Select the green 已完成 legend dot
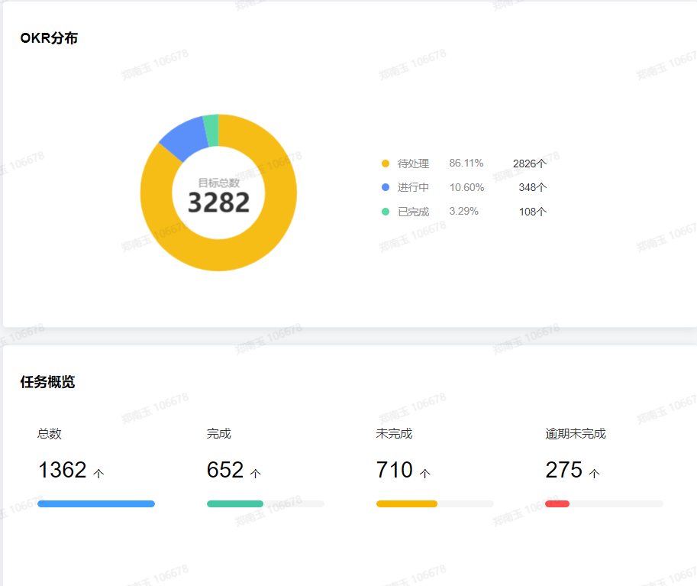The height and width of the screenshot is (586, 697). coord(386,212)
